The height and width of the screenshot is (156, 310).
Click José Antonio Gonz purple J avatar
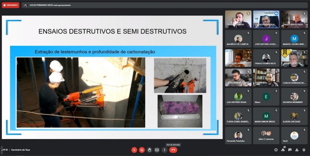click(x=266, y=39)
